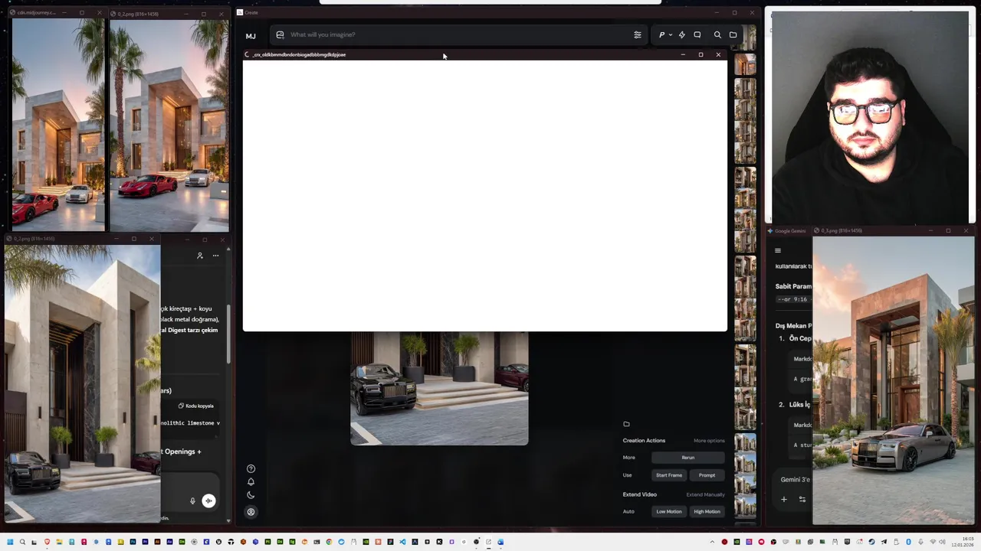Click 'Creation Actions' label
Image resolution: width=981 pixels, height=551 pixels.
(644, 441)
